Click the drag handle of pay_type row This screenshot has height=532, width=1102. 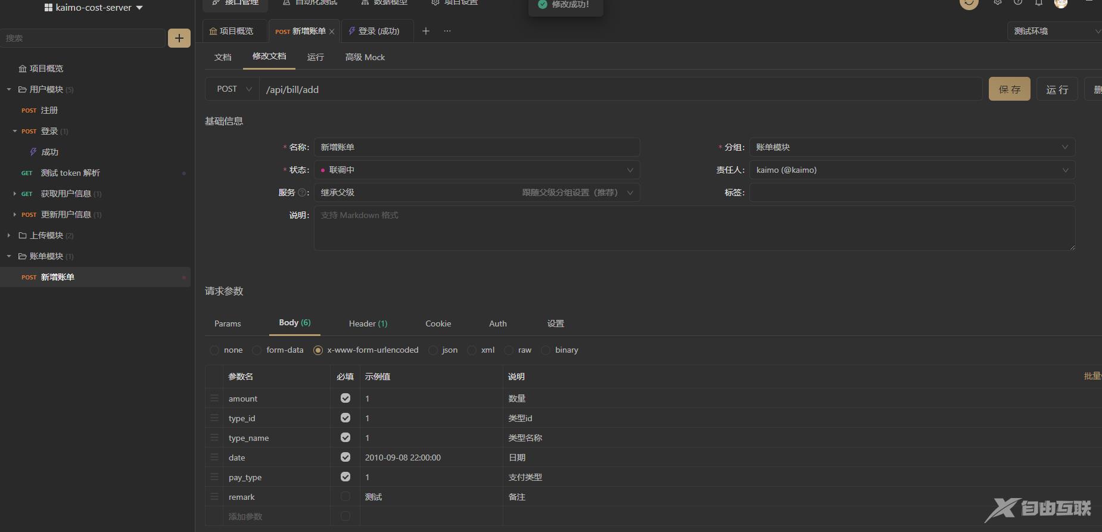214,477
